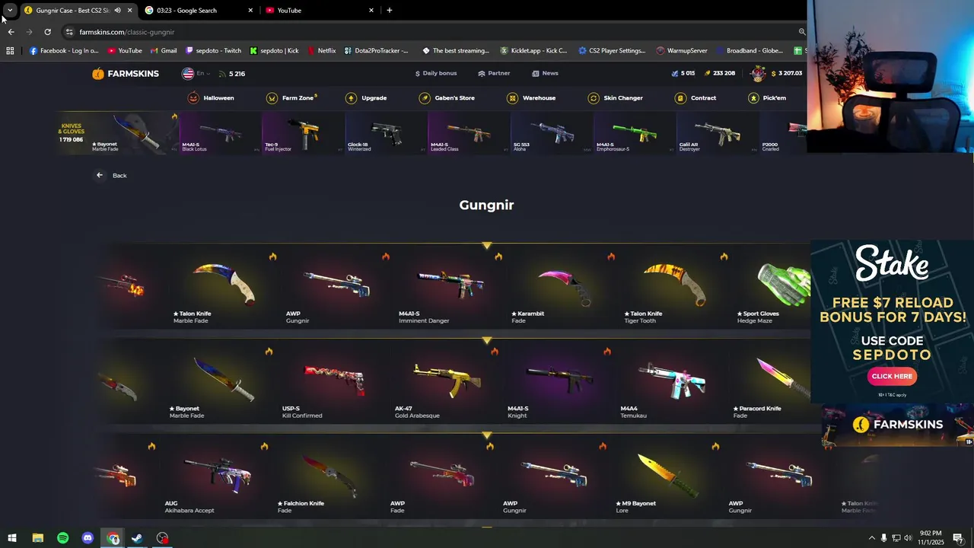Select the Falchion Knife Fade item
Screen dimensions: 974x548
pos(329,478)
